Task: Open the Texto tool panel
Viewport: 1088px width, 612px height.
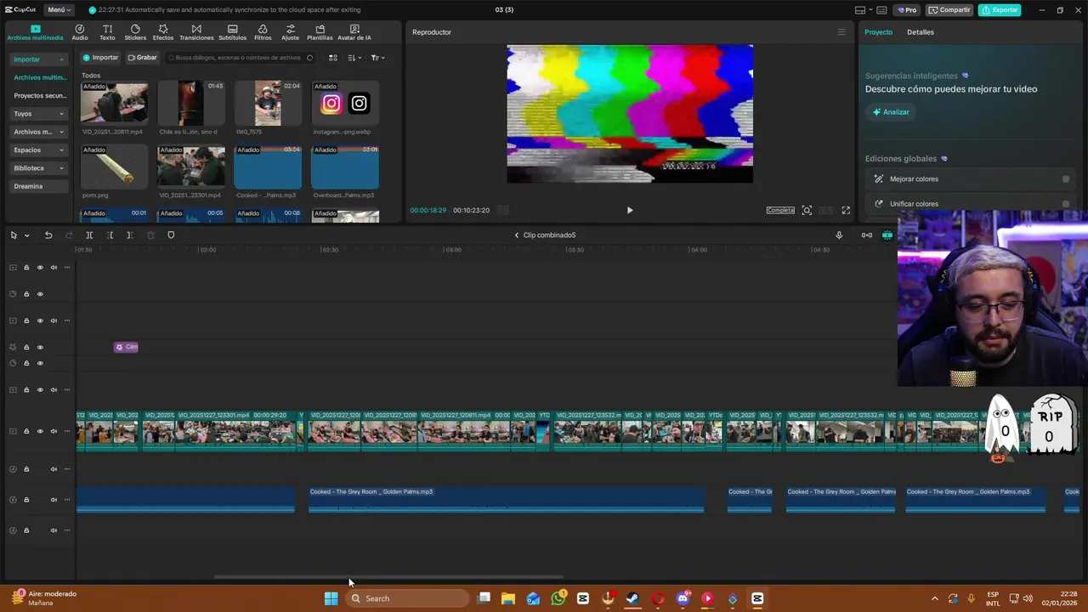Action: pos(107,32)
